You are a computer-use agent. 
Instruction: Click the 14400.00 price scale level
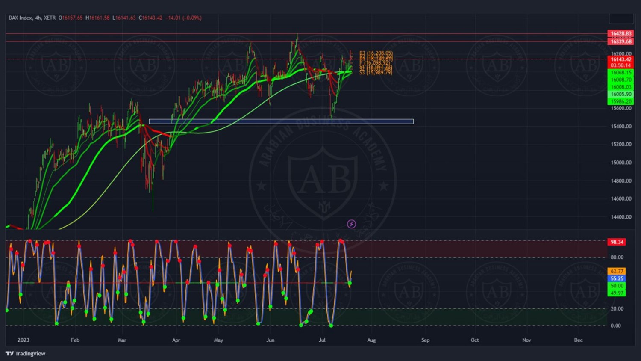pos(621,217)
